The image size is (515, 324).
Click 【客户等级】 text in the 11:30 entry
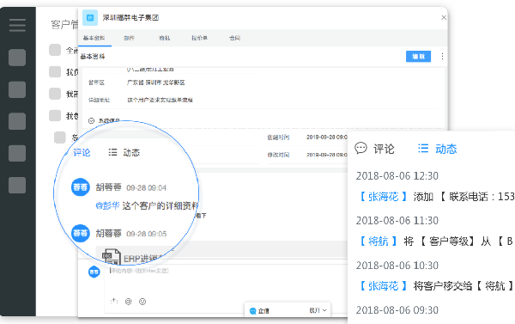pyautogui.click(x=447, y=241)
